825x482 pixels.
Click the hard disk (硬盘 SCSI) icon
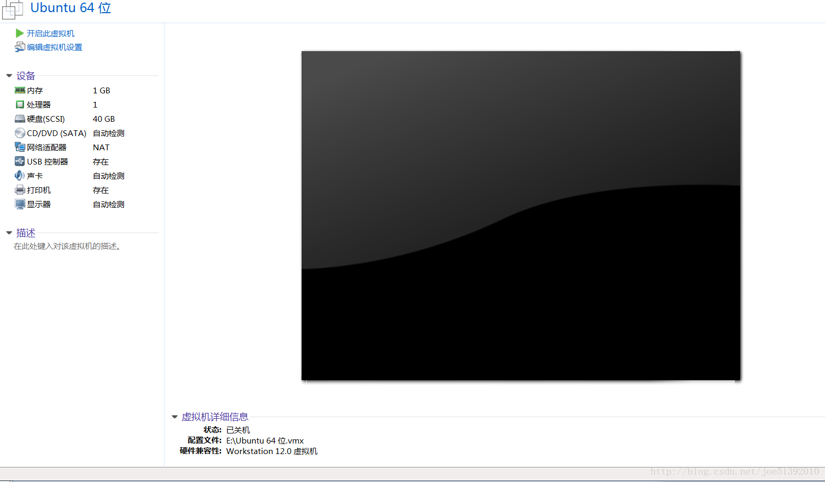[x=20, y=119]
